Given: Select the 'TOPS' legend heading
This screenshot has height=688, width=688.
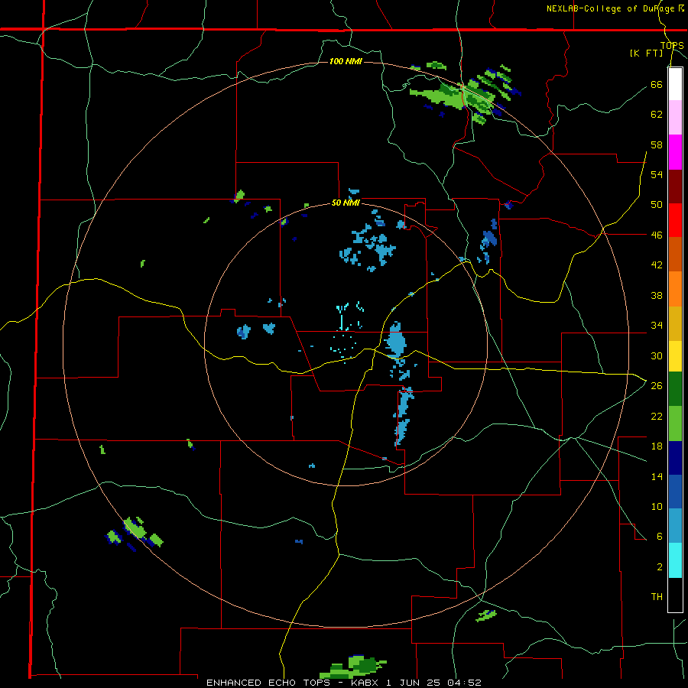Looking at the screenshot, I should (x=672, y=45).
